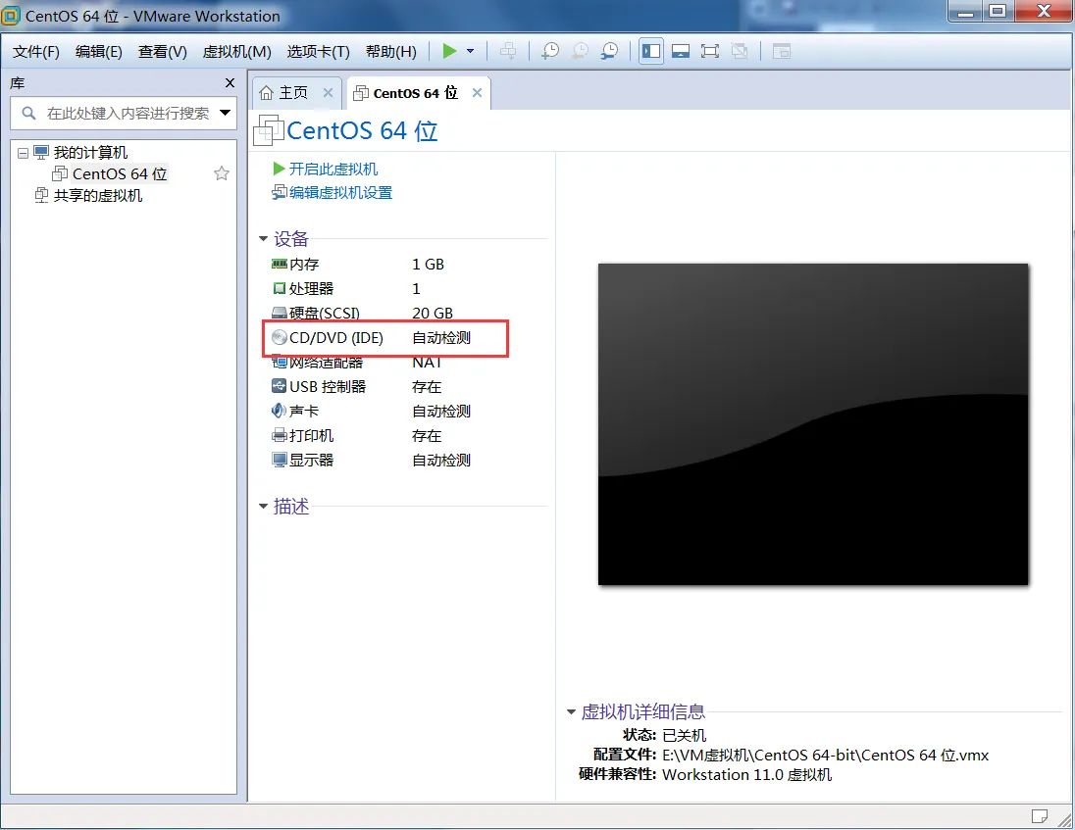Screen dimensions: 1075x830
Task: Click the Workstation 11.0 虚拟机 compatibility text
Action: pyautogui.click(x=747, y=775)
